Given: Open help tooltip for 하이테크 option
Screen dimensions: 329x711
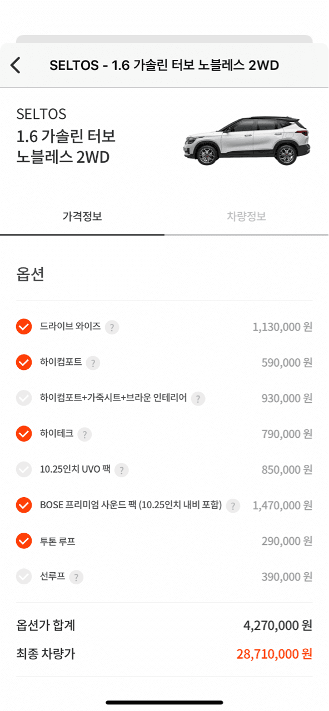Looking at the screenshot, I should 83,434.
